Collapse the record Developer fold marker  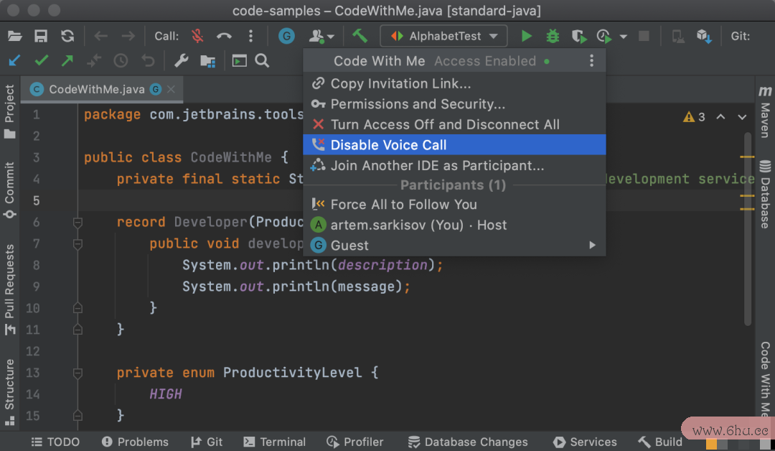[x=77, y=223]
